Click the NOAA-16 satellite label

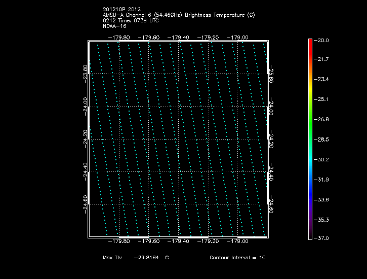[114, 25]
